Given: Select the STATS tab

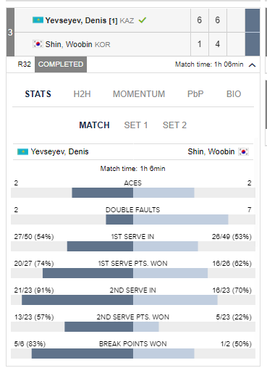Looking at the screenshot, I should [38, 94].
